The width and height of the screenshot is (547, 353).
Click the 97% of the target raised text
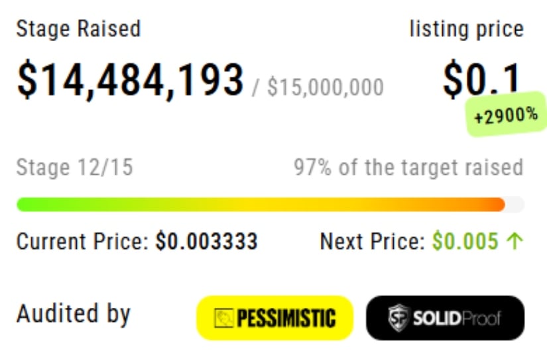pyautogui.click(x=408, y=168)
